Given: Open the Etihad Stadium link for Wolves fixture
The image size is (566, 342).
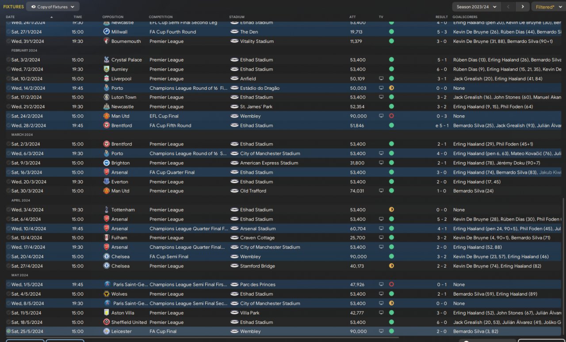Looking at the screenshot, I should point(256,294).
